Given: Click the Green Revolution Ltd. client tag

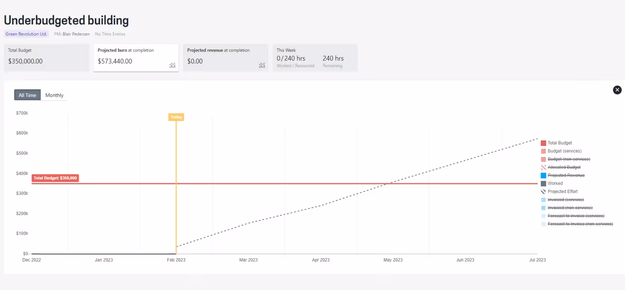Looking at the screenshot, I should point(26,34).
